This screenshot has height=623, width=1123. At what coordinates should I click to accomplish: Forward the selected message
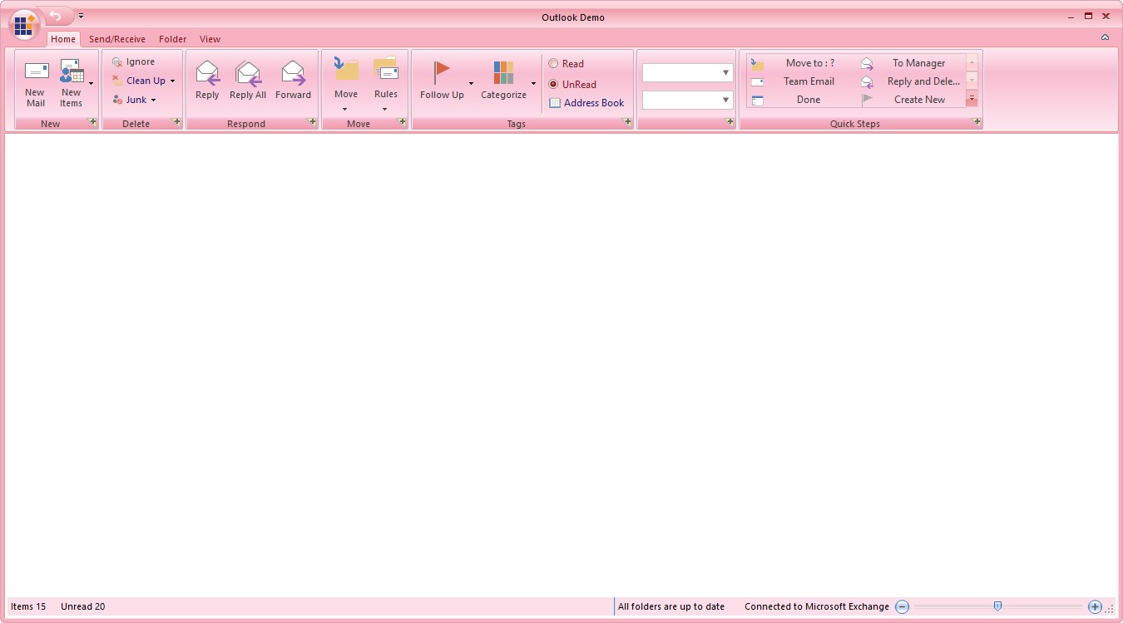(x=294, y=80)
